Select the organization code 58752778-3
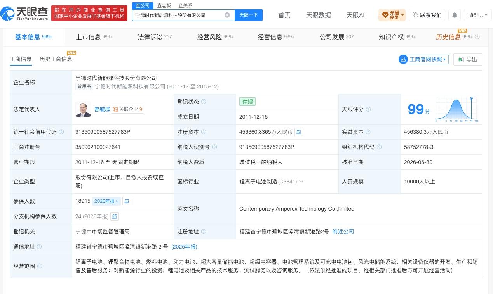Screen dimensions: 493x294 [x=418, y=147]
